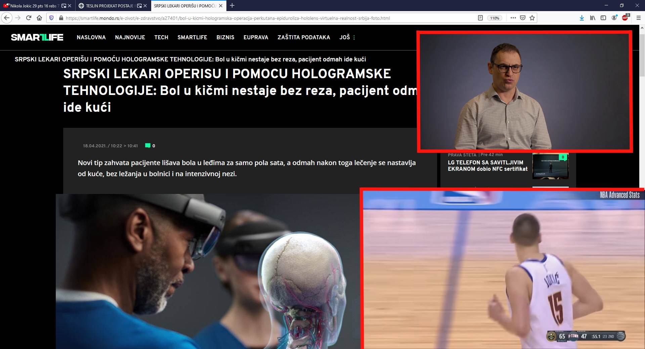The image size is (645, 349).
Task: Select the TECH menu item
Action: pos(161,37)
